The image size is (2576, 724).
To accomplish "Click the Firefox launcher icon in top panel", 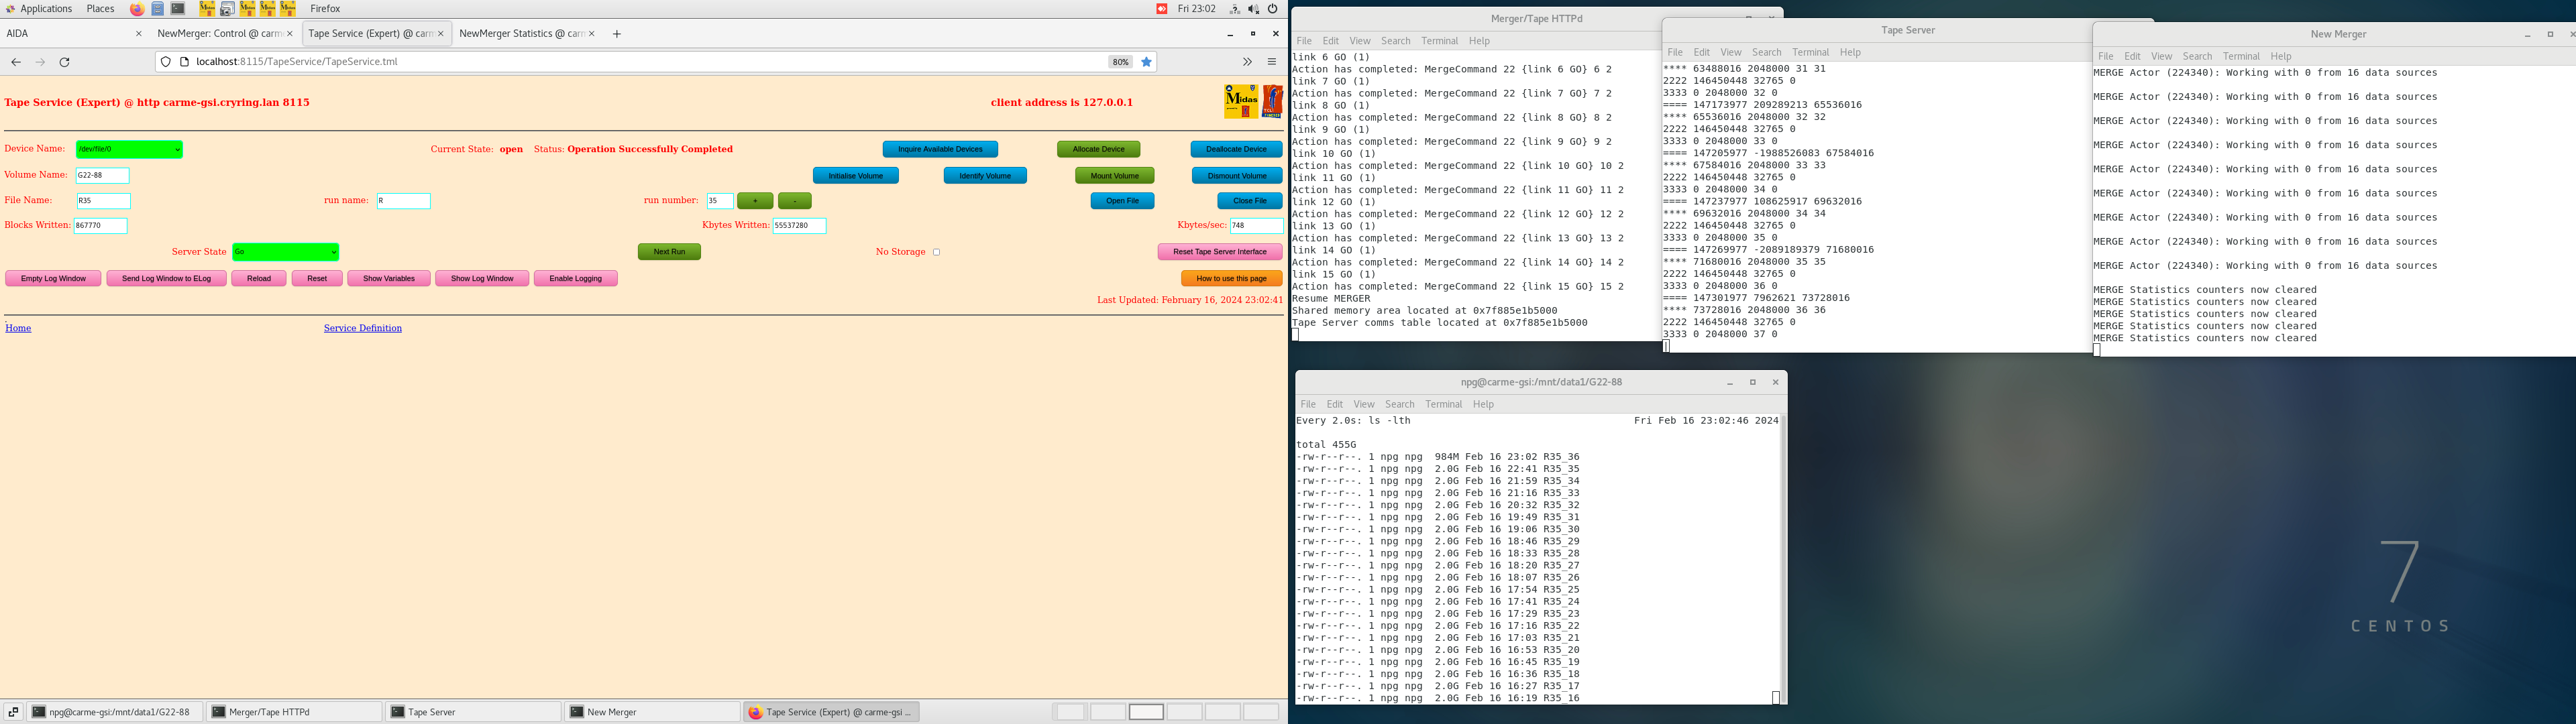I will (137, 9).
